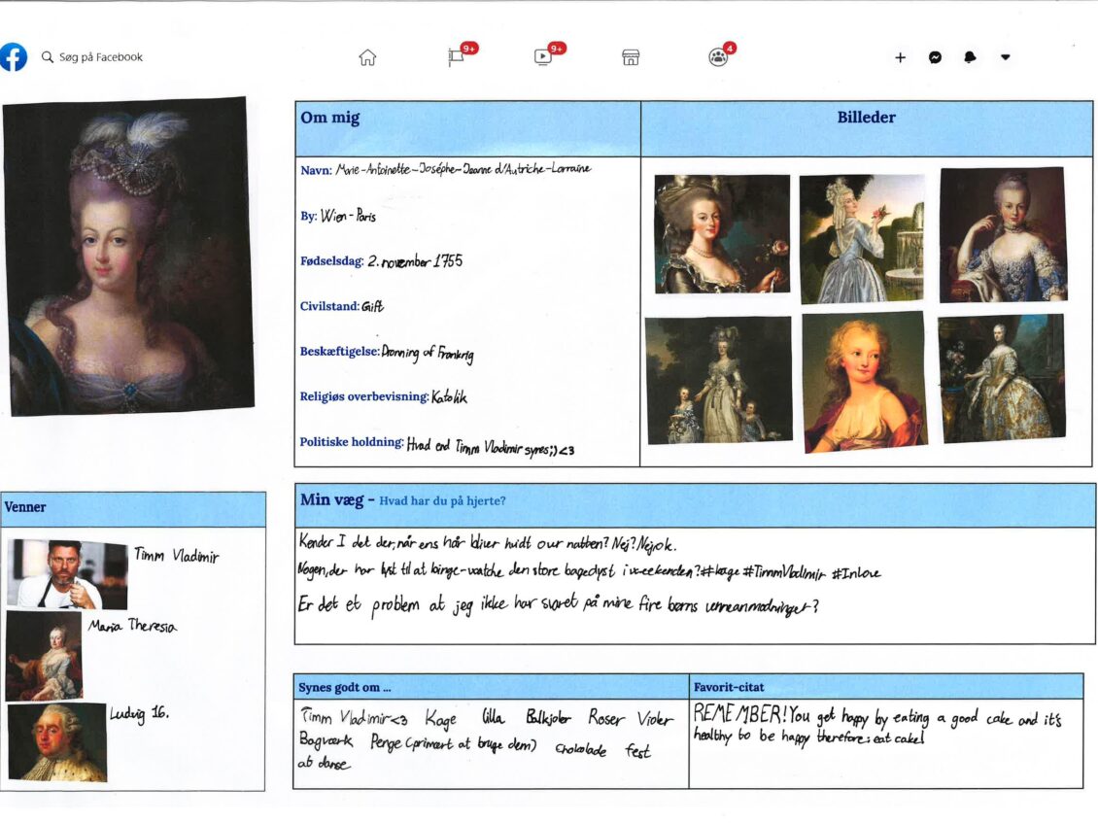The height and width of the screenshot is (823, 1098).
Task: Click the wall post starting 'Kender I det der'
Action: point(488,543)
